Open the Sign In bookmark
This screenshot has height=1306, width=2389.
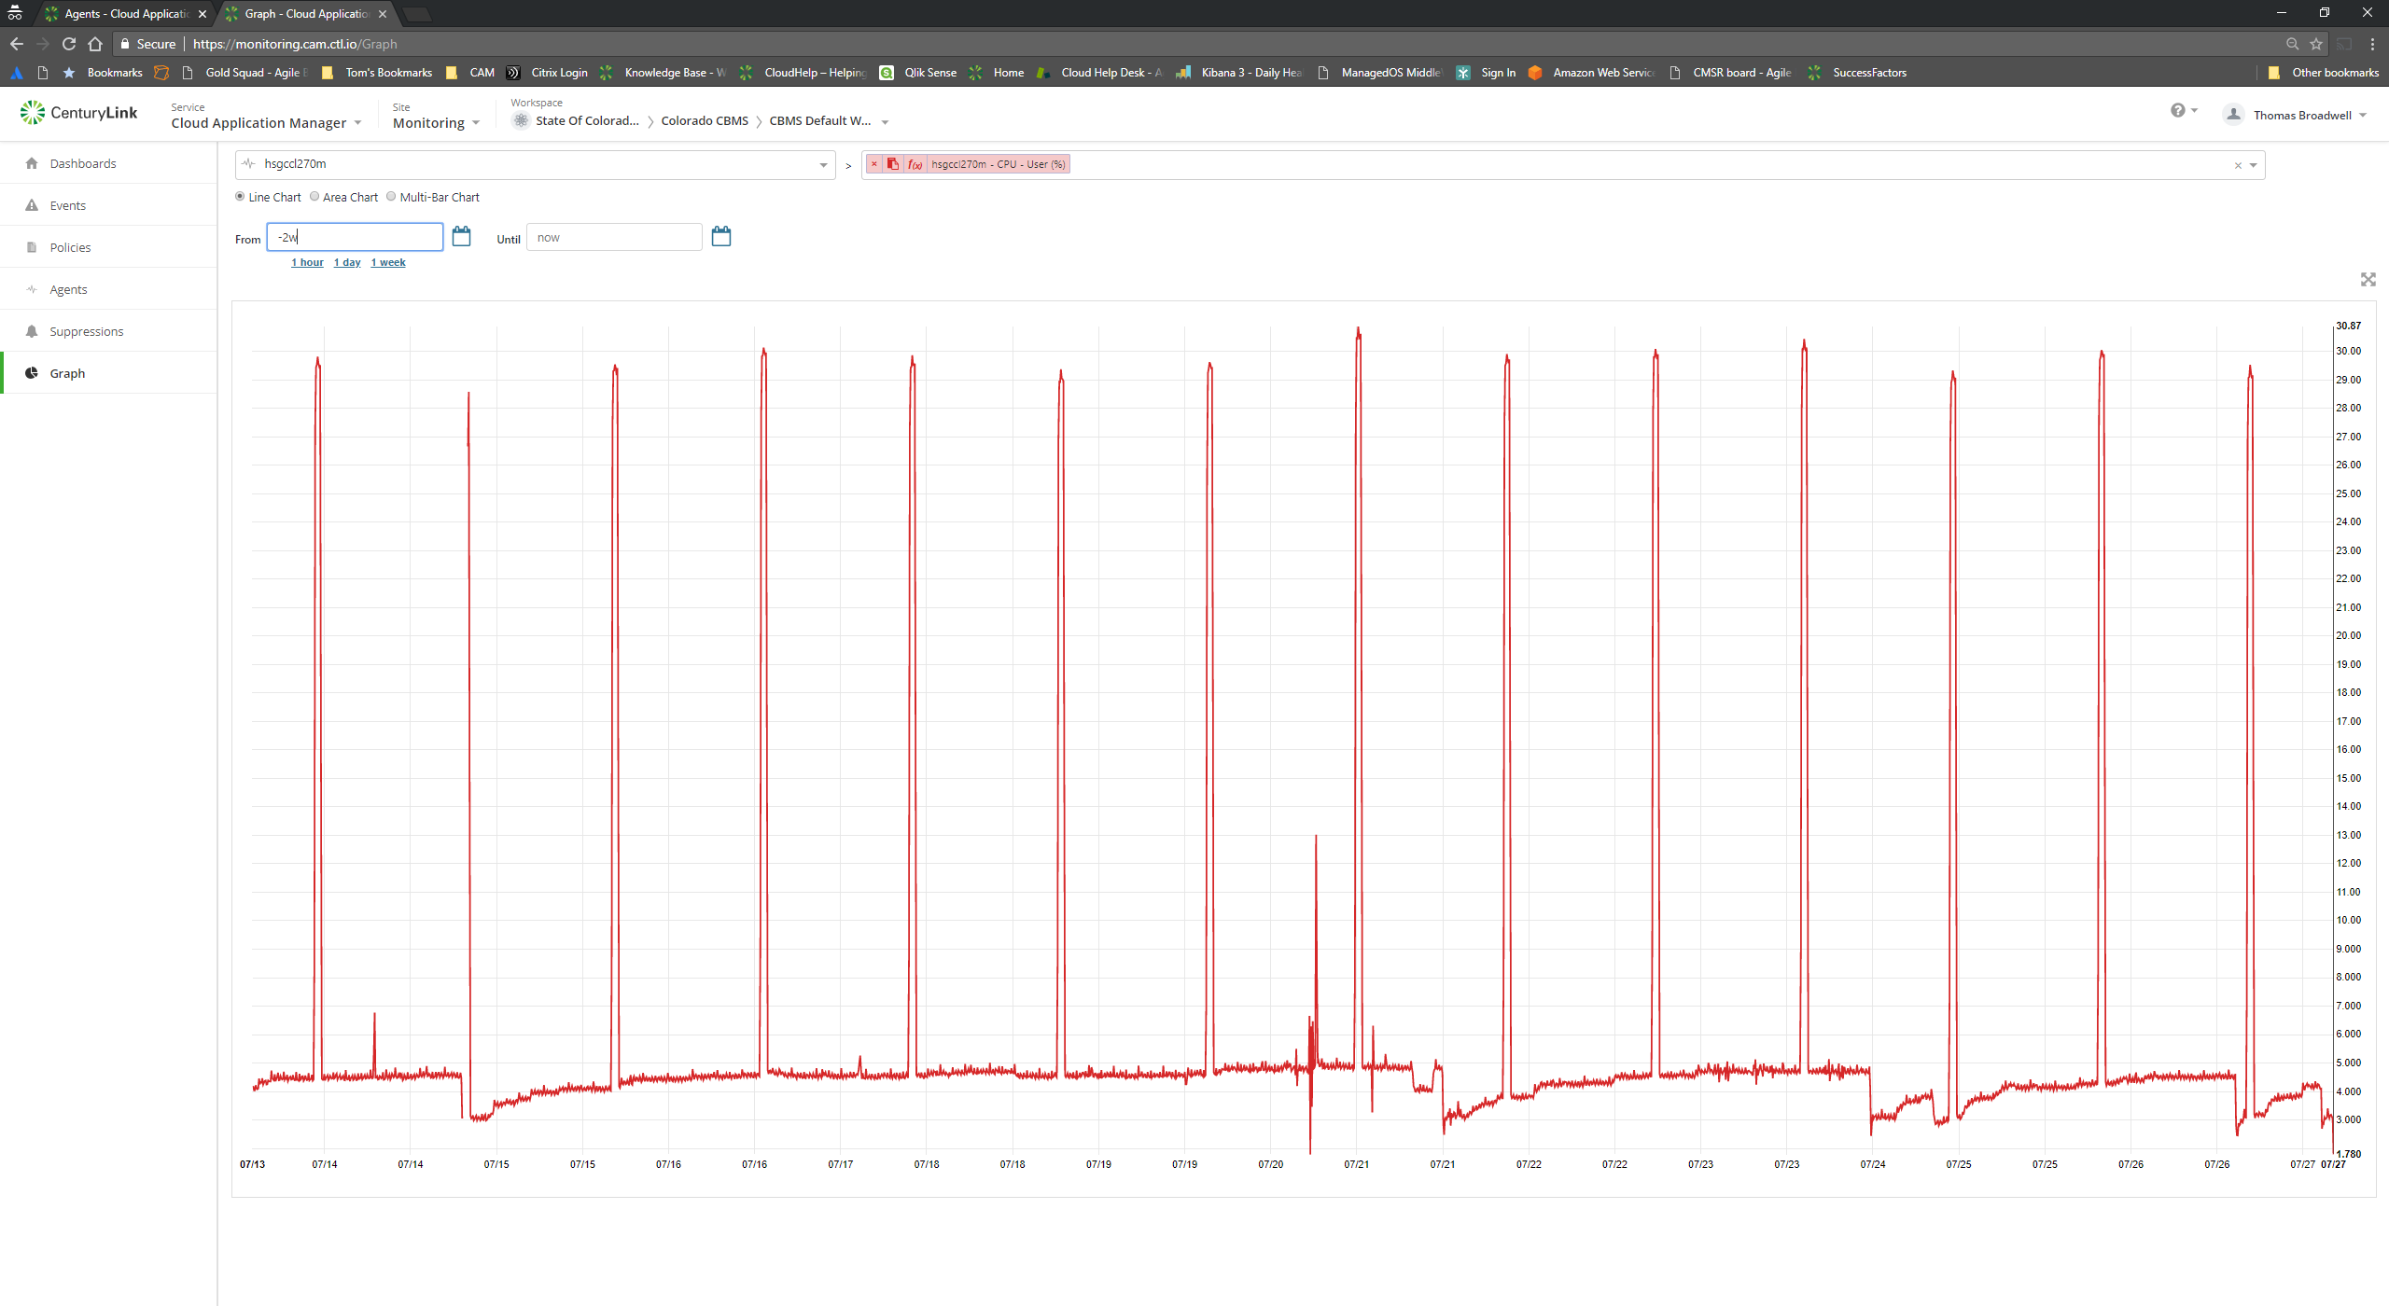point(1487,73)
